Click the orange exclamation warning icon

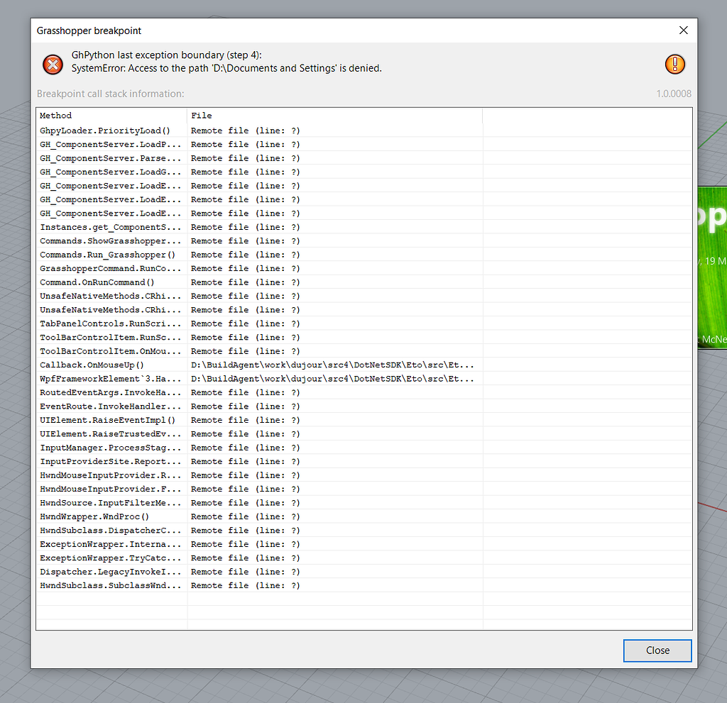pyautogui.click(x=674, y=64)
